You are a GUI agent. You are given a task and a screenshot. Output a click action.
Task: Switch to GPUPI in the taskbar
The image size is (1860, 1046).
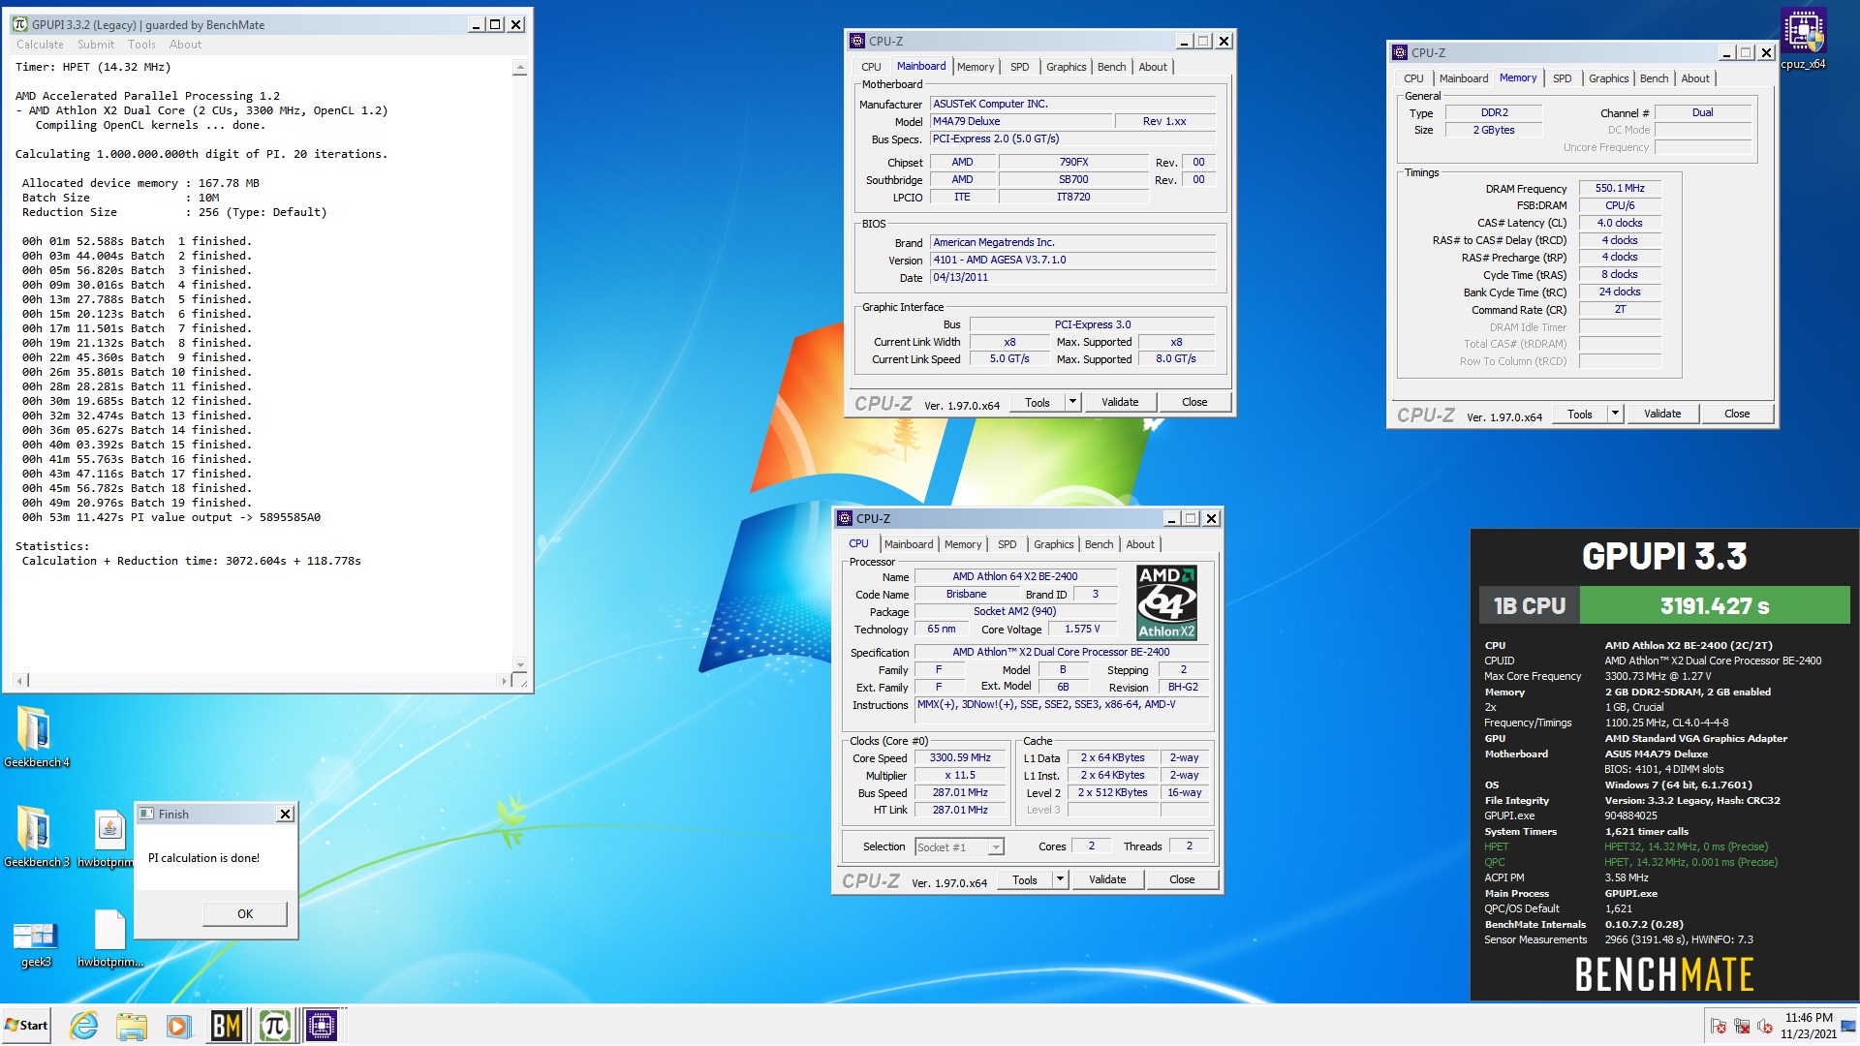coord(274,1025)
